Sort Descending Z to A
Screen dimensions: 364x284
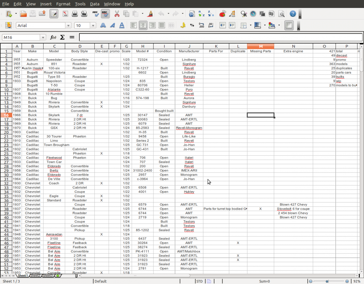tap(211, 14)
